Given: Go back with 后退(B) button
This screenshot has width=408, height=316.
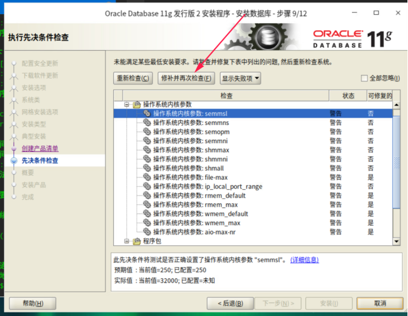Looking at the screenshot, I should tap(231, 303).
